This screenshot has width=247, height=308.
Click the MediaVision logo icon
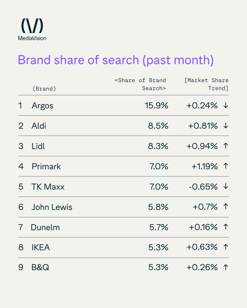(x=32, y=26)
